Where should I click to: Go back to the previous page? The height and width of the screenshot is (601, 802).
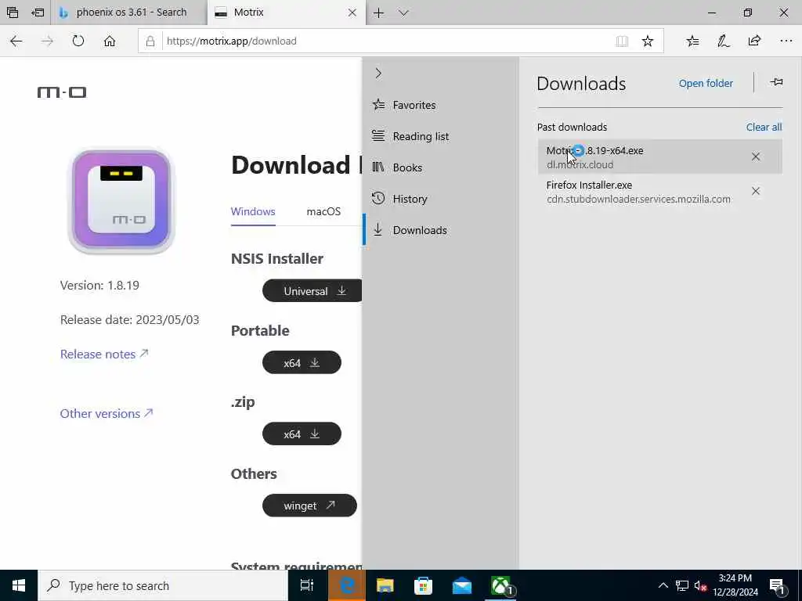click(16, 41)
